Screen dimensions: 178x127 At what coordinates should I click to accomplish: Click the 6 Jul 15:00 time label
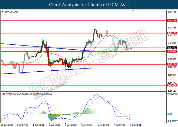(103, 125)
